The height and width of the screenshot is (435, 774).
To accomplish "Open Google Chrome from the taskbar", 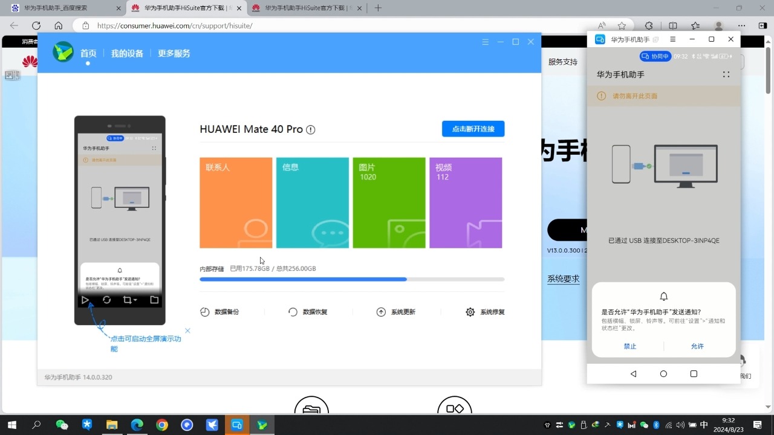I will click(x=161, y=425).
